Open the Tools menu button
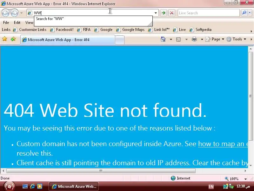This screenshot has height=191, width=254. [236, 39]
